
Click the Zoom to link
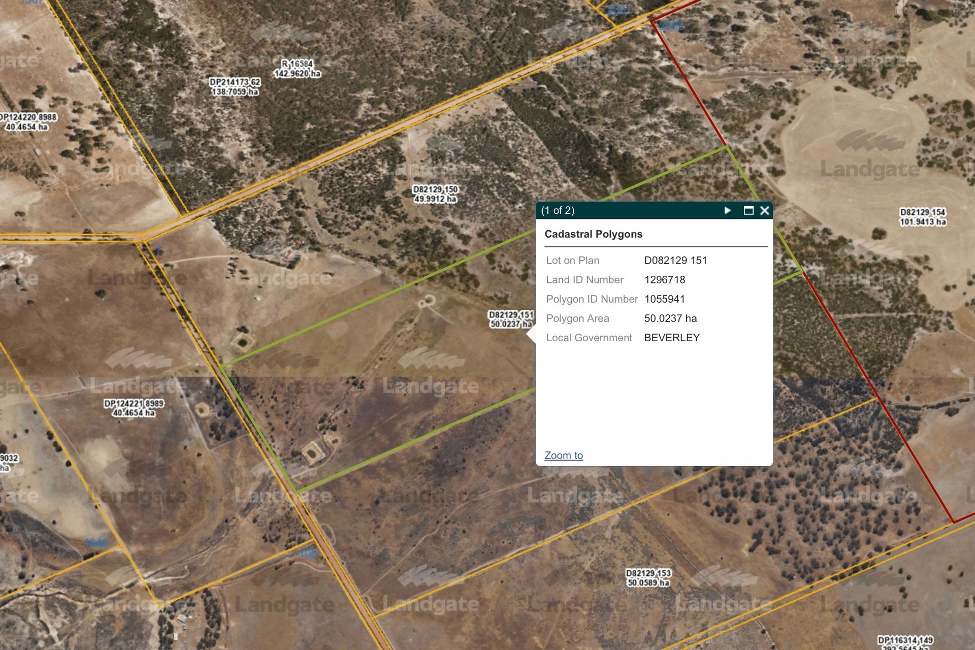563,456
